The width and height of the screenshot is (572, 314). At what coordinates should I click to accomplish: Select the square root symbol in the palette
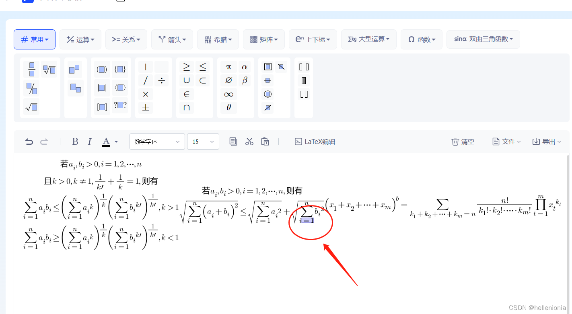pos(31,107)
